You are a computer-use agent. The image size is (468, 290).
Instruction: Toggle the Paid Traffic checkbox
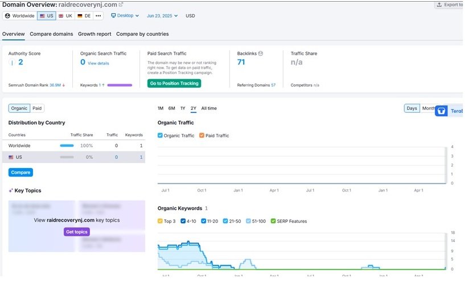click(x=202, y=136)
